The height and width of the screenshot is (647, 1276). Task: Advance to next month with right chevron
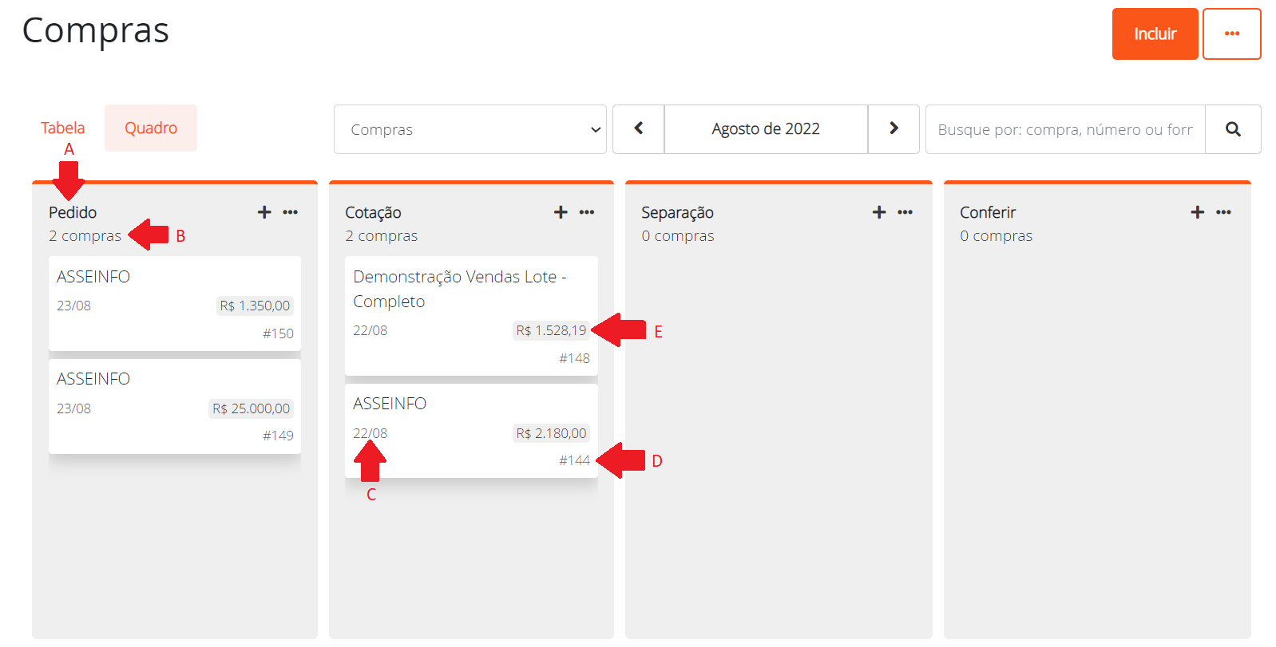click(x=894, y=129)
